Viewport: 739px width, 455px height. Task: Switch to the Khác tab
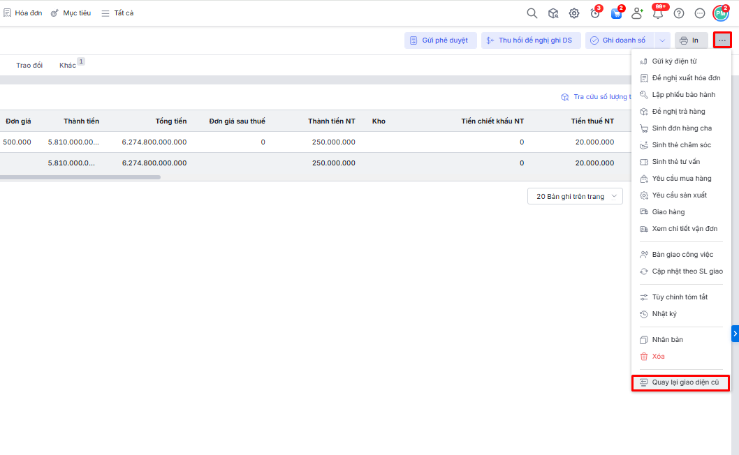68,66
